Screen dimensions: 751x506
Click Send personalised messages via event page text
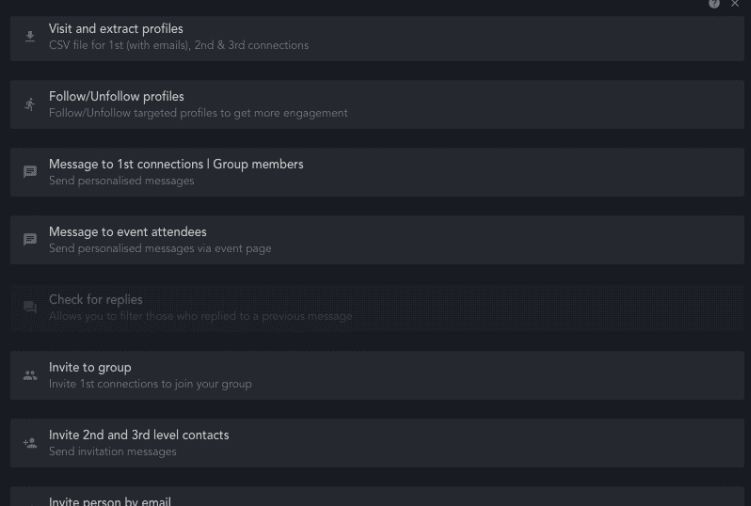(x=160, y=249)
